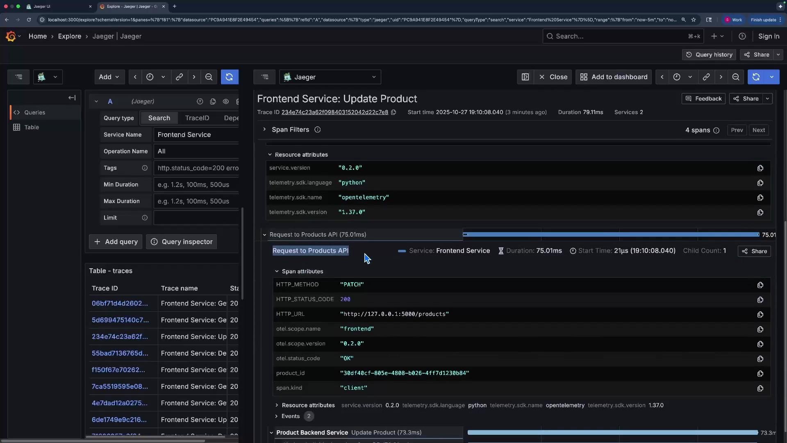Image resolution: width=787 pixels, height=443 pixels.
Task: Open left pane time picker dropdown arrow
Action: [163, 77]
